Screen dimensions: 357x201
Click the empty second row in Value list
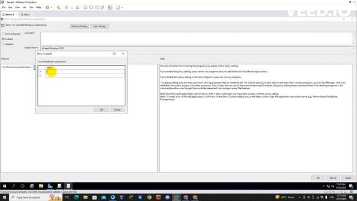click(x=85, y=75)
